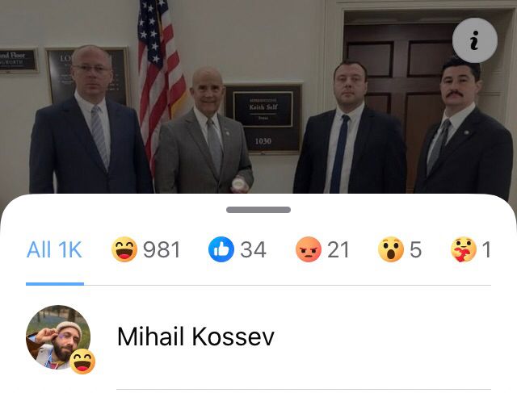Filter by Angry reaction emoji
Screen dimensions: 517x393
(x=309, y=249)
